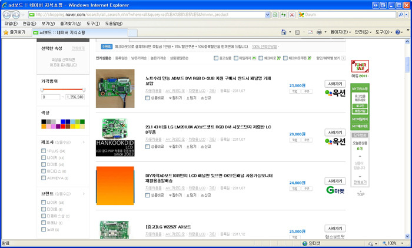The width and height of the screenshot is (412, 248).
Task: Open the zoom level dropdown arrow in status bar
Action: click(402, 243)
